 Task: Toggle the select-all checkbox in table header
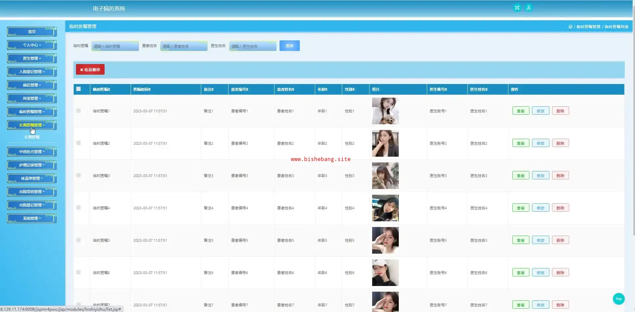[79, 89]
